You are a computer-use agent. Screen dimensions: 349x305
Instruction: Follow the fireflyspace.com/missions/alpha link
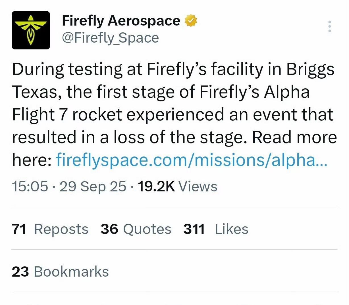[x=192, y=160]
